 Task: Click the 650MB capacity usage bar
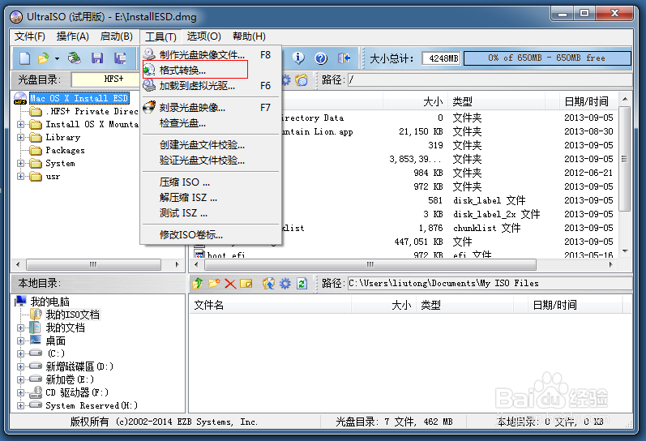click(547, 58)
